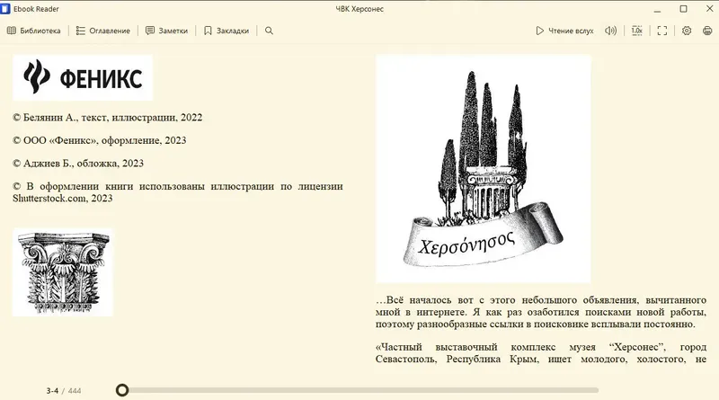Viewport: 719px width, 400px height.
Task: Click the paragraph starting «Частный выставочный»
Action: (x=541, y=352)
